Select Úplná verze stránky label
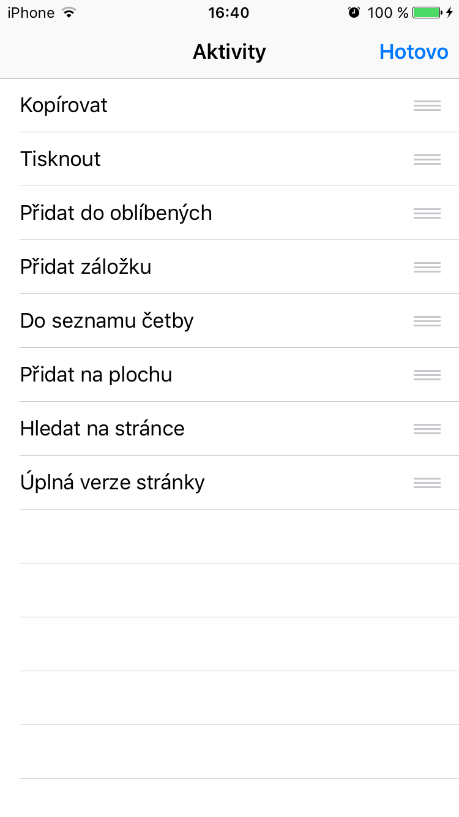The height and width of the screenshot is (817, 459). click(x=113, y=483)
